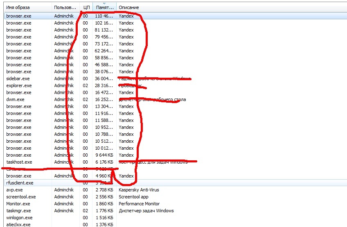Screen dimensions: 347x227
Task: Select the browser.exe row with 10 788... memory
Action: (x=176, y=134)
